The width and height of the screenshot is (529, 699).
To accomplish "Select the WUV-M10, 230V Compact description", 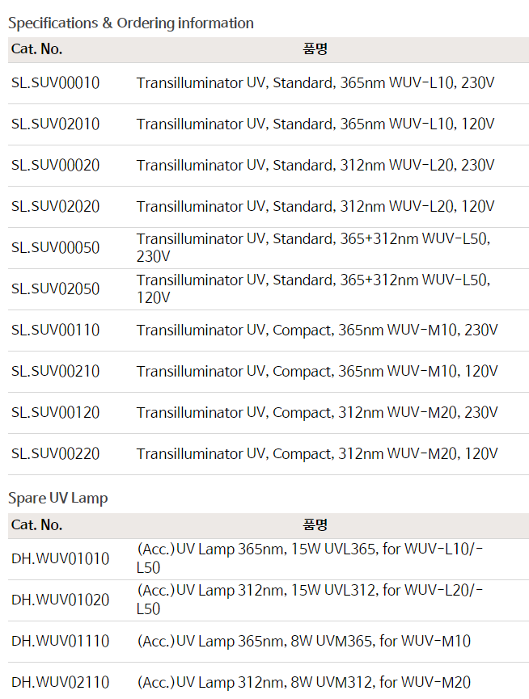I will point(317,331).
